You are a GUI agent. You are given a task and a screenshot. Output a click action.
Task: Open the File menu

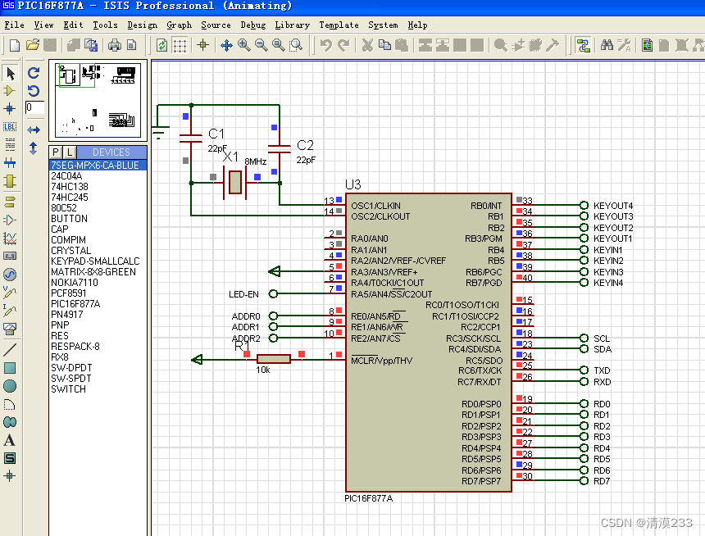tap(15, 25)
